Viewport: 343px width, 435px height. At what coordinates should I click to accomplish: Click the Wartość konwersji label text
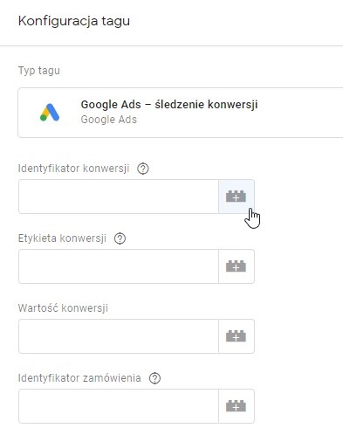63,308
